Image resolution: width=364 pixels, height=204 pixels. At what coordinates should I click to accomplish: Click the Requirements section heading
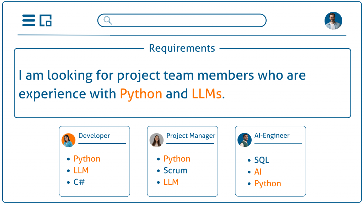tap(182, 48)
